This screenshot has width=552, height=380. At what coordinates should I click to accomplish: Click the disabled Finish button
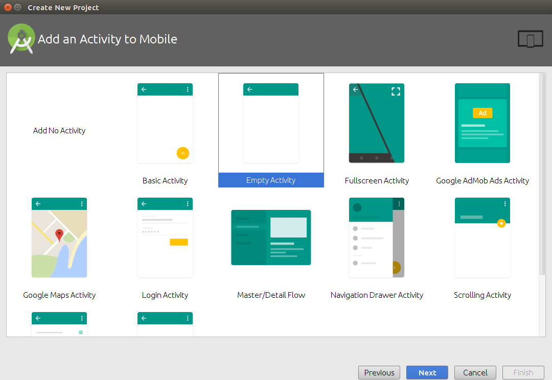tap(523, 372)
